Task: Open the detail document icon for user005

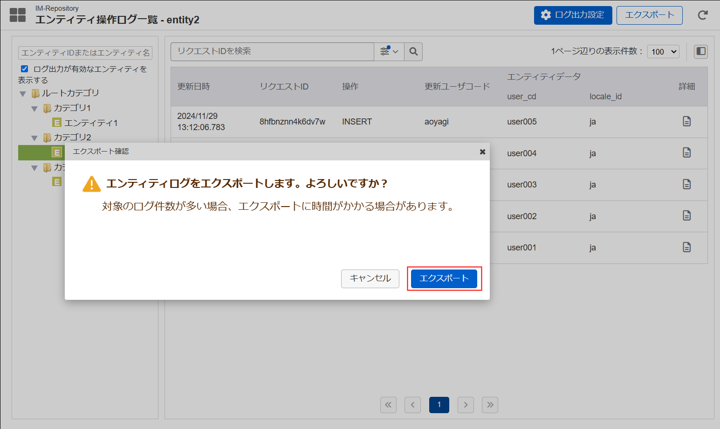Action: click(x=686, y=121)
